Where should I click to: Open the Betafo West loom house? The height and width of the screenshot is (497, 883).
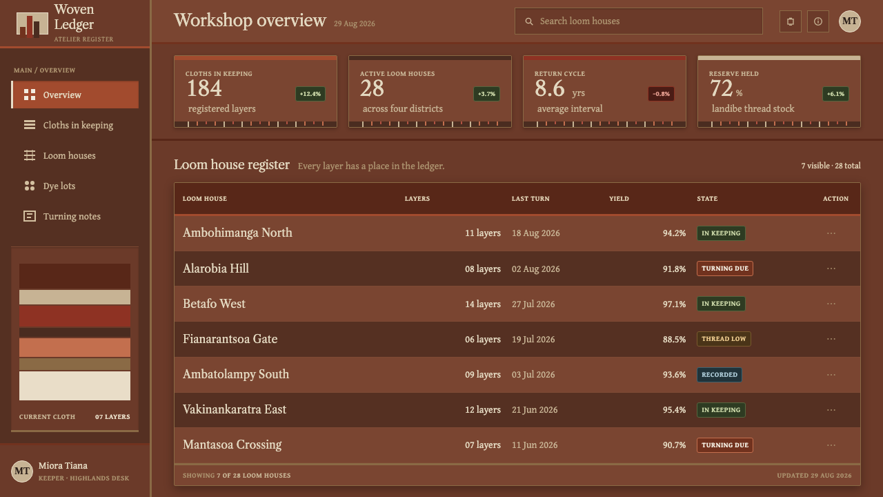pyautogui.click(x=214, y=304)
